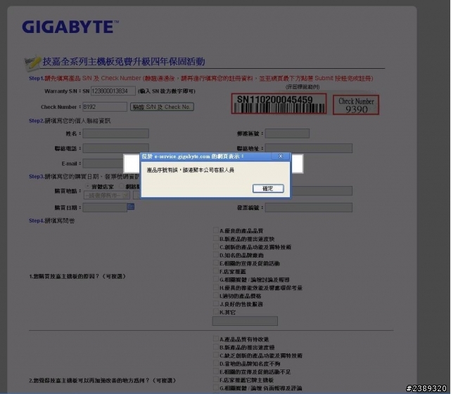The width and height of the screenshot is (451, 394).
Task: Check E.相關的宣傳及促銷活動 in question 1
Action: point(216,263)
